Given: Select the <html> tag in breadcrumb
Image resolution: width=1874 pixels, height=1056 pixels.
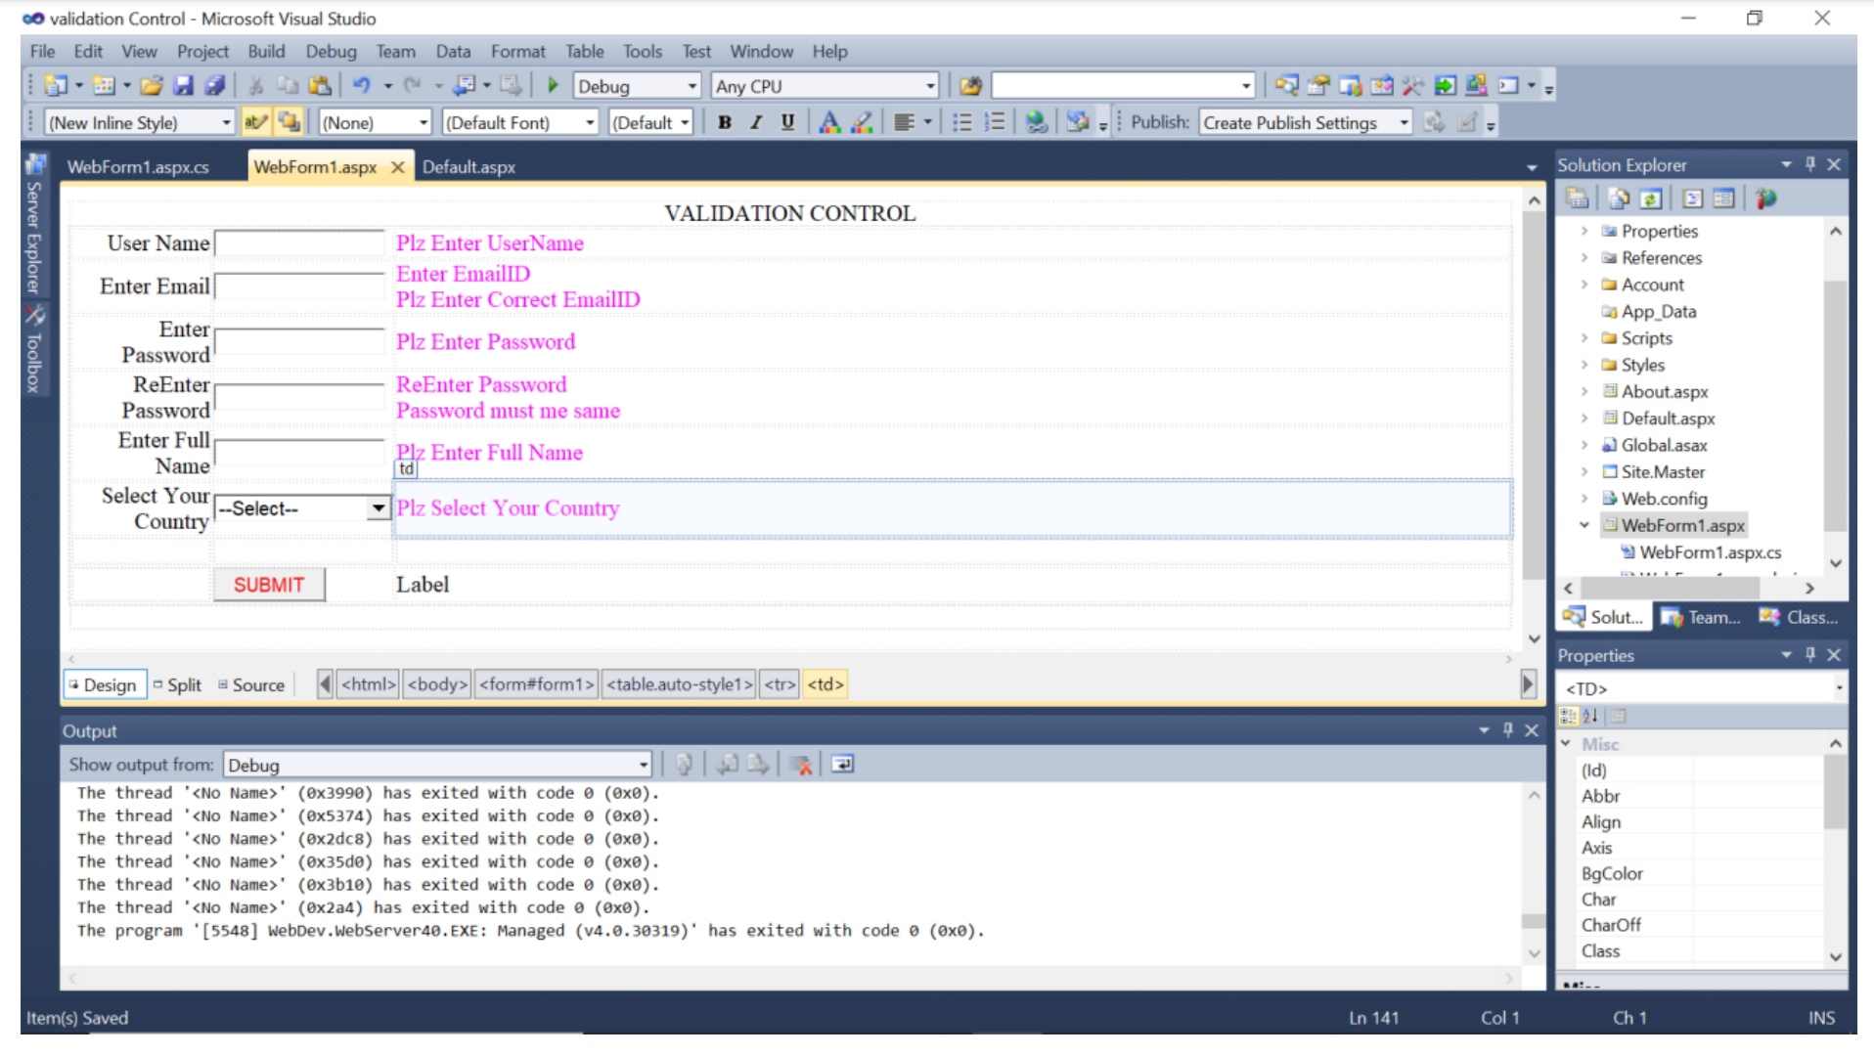Looking at the screenshot, I should point(369,684).
